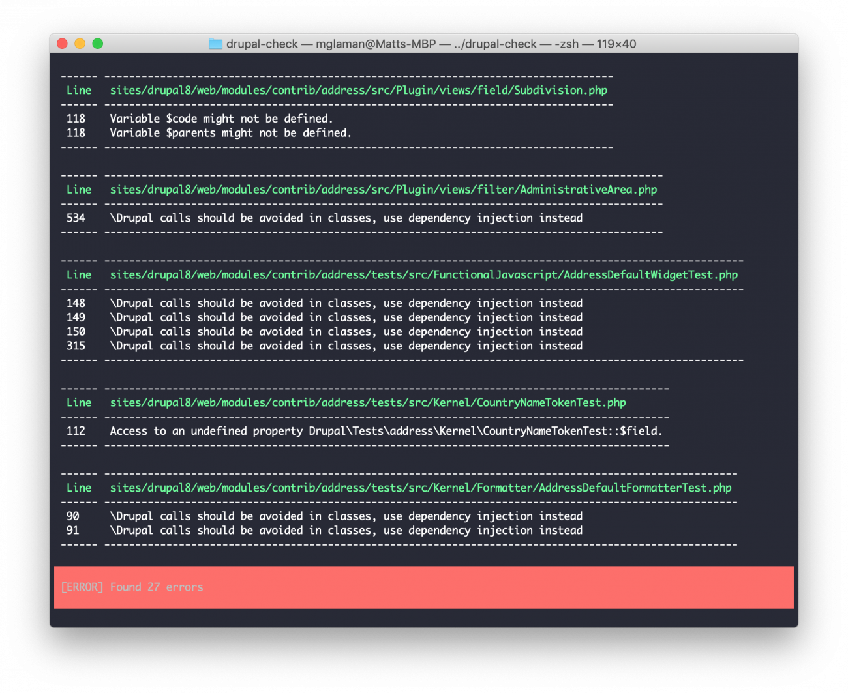Click the Line column header above Subdivision.php
Image resolution: width=848 pixels, height=693 pixels.
click(x=78, y=90)
